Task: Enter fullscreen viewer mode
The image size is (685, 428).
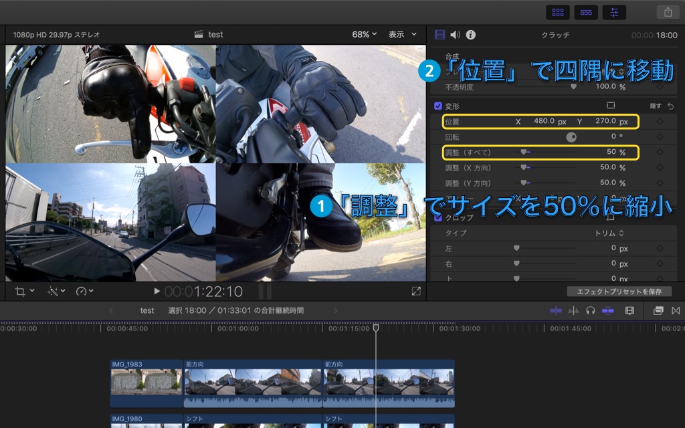Action: tap(416, 292)
